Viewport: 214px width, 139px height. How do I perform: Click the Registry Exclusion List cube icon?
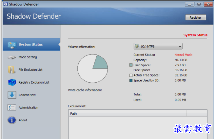[12, 82]
